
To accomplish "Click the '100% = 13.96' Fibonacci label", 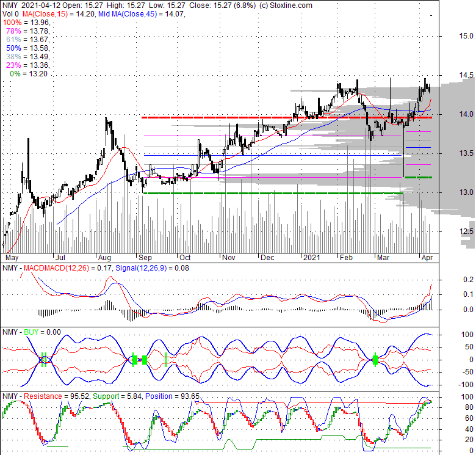I will click(x=26, y=23).
